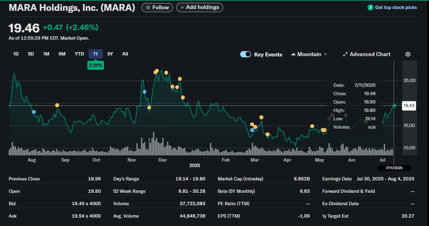
Task: Click the Avg. Volume value 44,846,738
Action: 193,216
